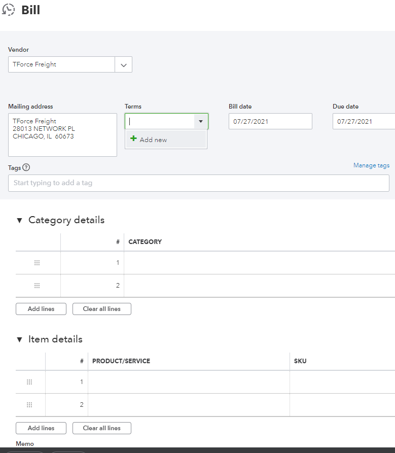
Task: Click Add lines under Category details
Action: point(41,309)
